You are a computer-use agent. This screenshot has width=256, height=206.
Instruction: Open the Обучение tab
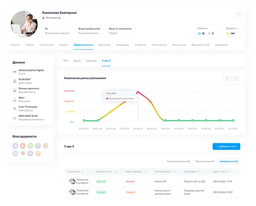pos(104,45)
